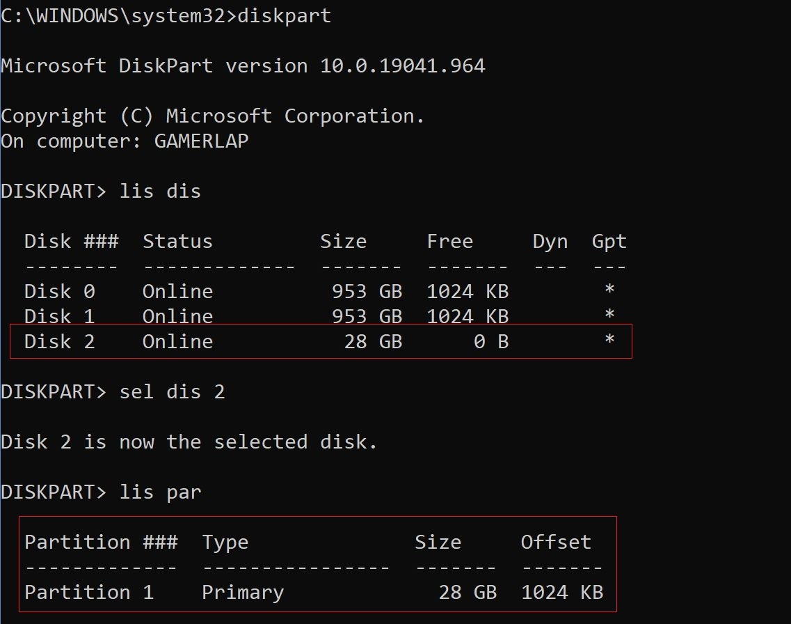Click the Primary partition type
Image resolution: width=791 pixels, height=624 pixels.
tap(243, 593)
